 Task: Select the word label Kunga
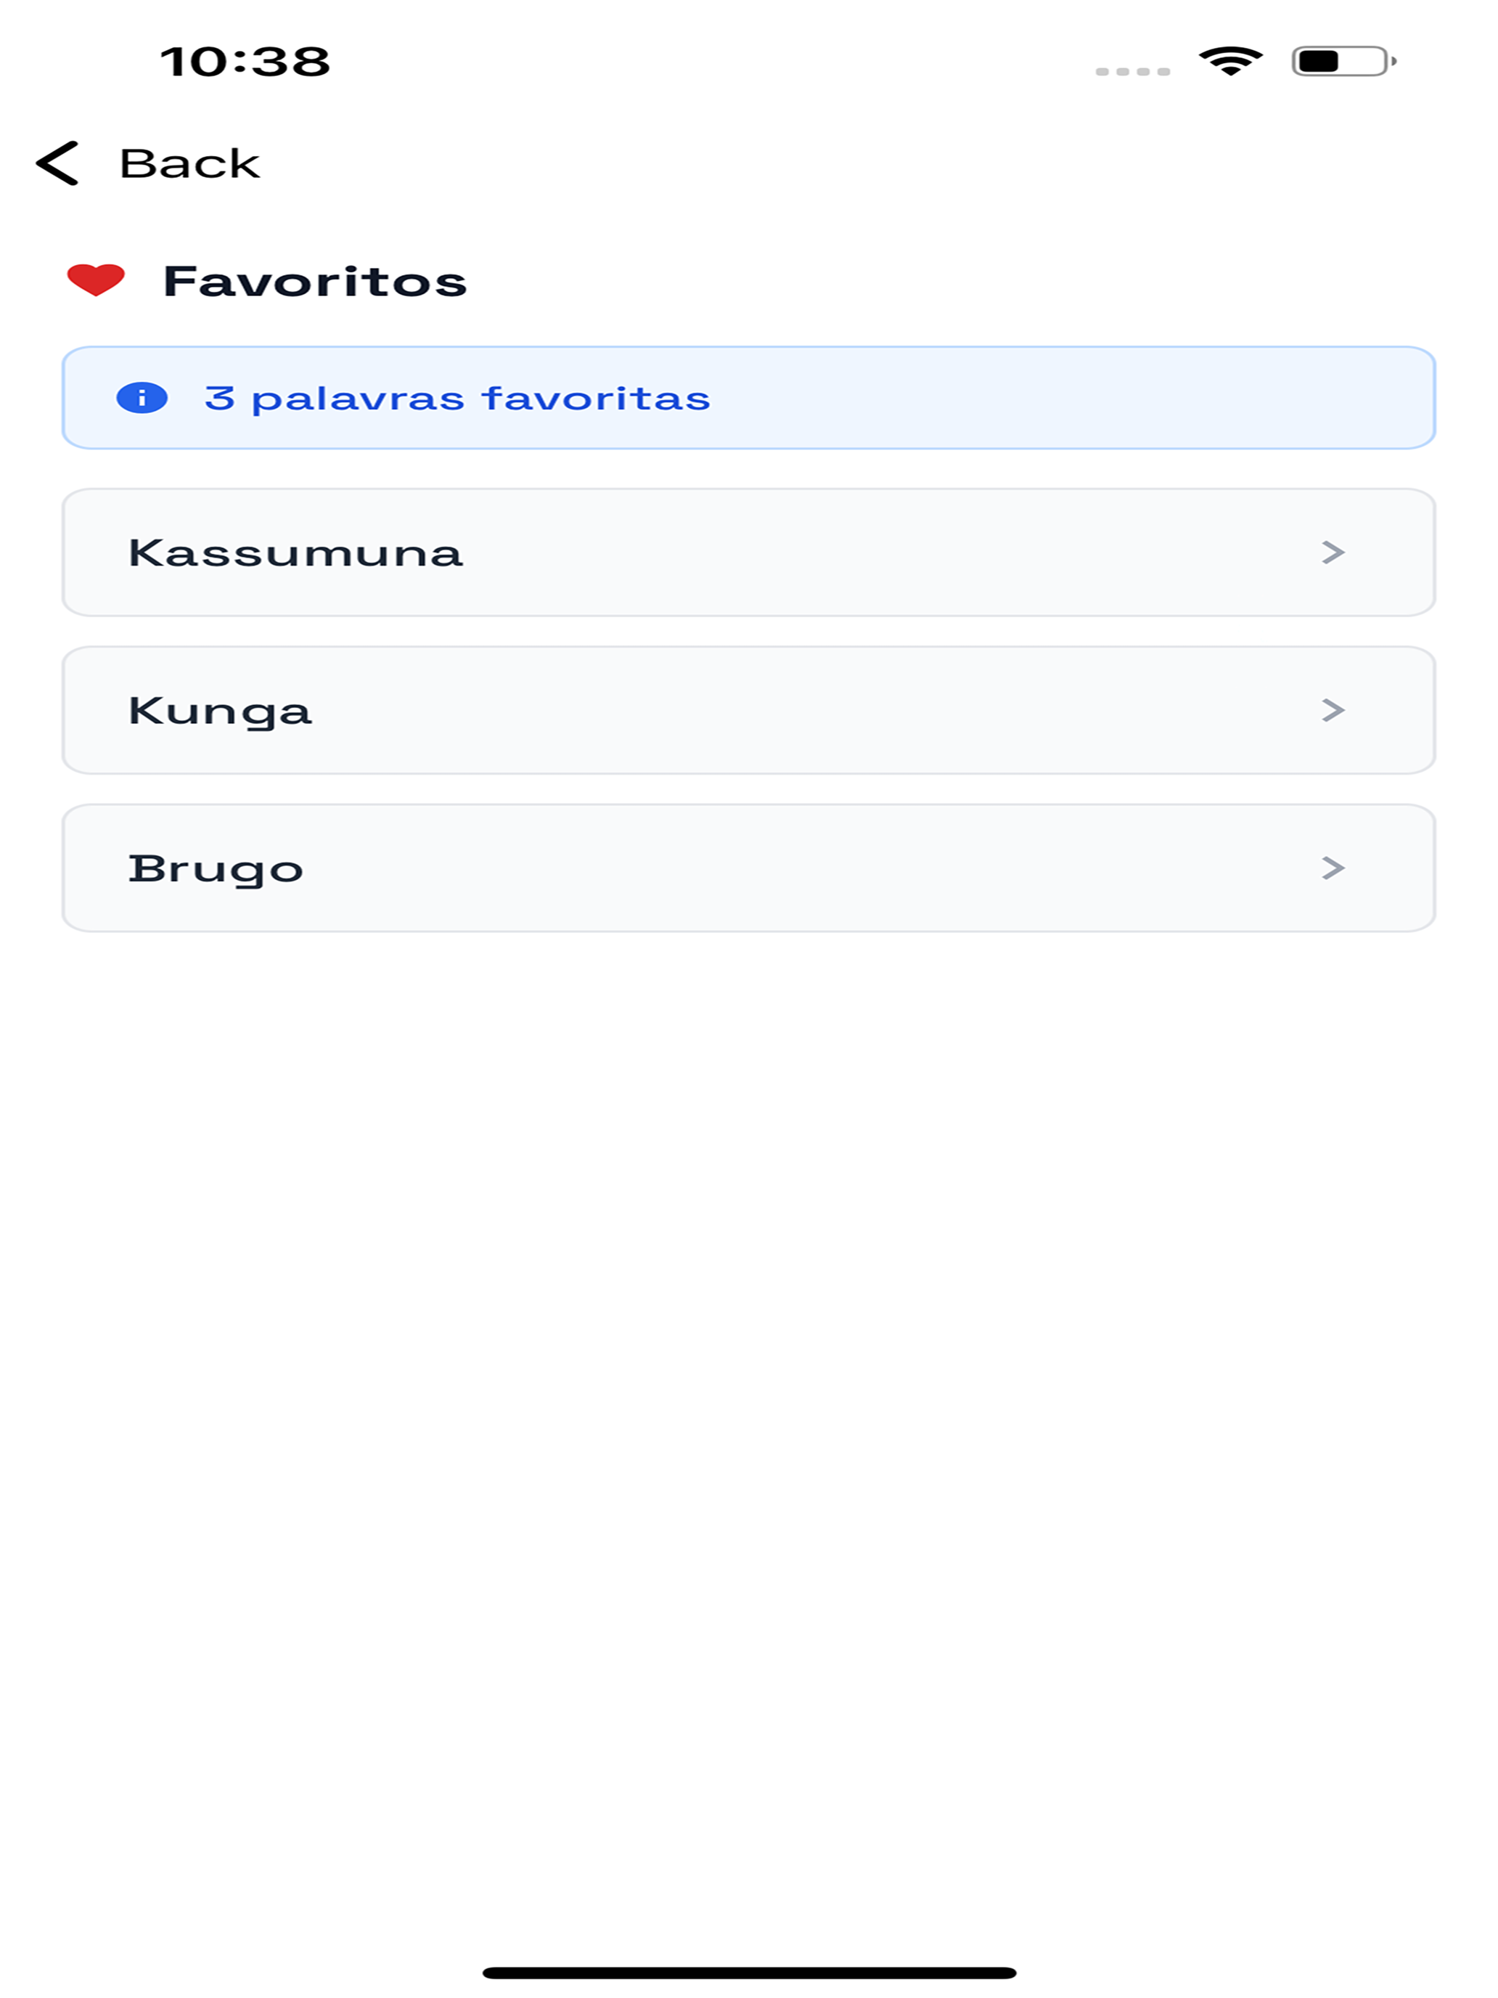[x=221, y=711]
